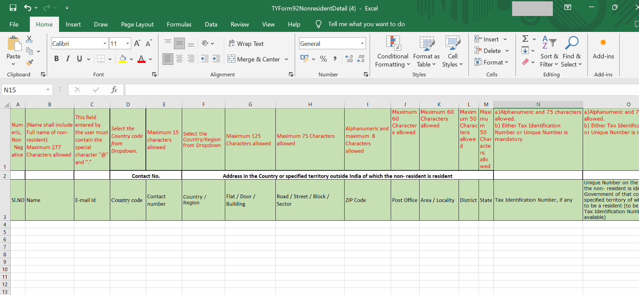Toggle Bold formatting
Viewport: 639px width, 295px height.
(x=56, y=59)
